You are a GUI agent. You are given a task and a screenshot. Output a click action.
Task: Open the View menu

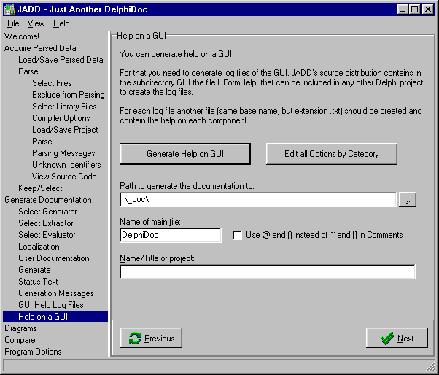pyautogui.click(x=36, y=23)
